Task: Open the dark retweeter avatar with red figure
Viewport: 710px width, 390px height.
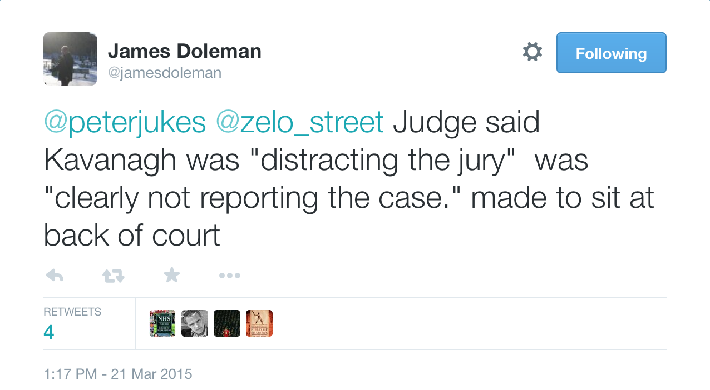Action: click(227, 323)
